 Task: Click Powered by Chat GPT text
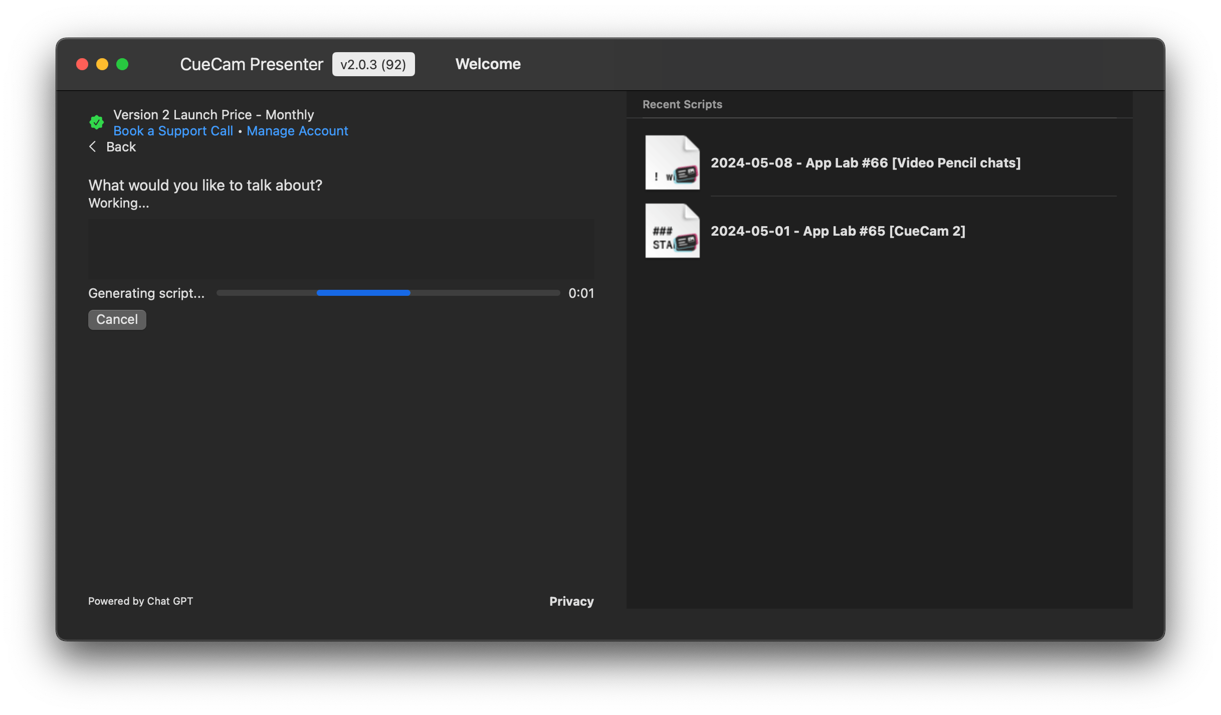[140, 601]
